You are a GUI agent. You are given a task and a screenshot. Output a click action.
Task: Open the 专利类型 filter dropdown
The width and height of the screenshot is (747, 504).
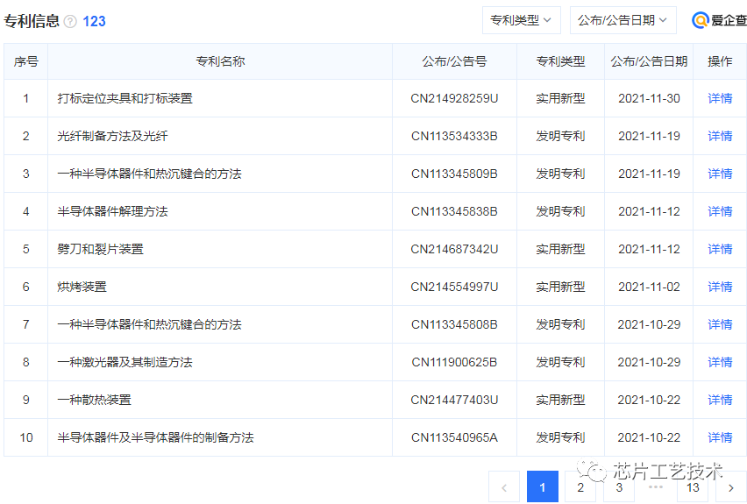[x=521, y=20]
